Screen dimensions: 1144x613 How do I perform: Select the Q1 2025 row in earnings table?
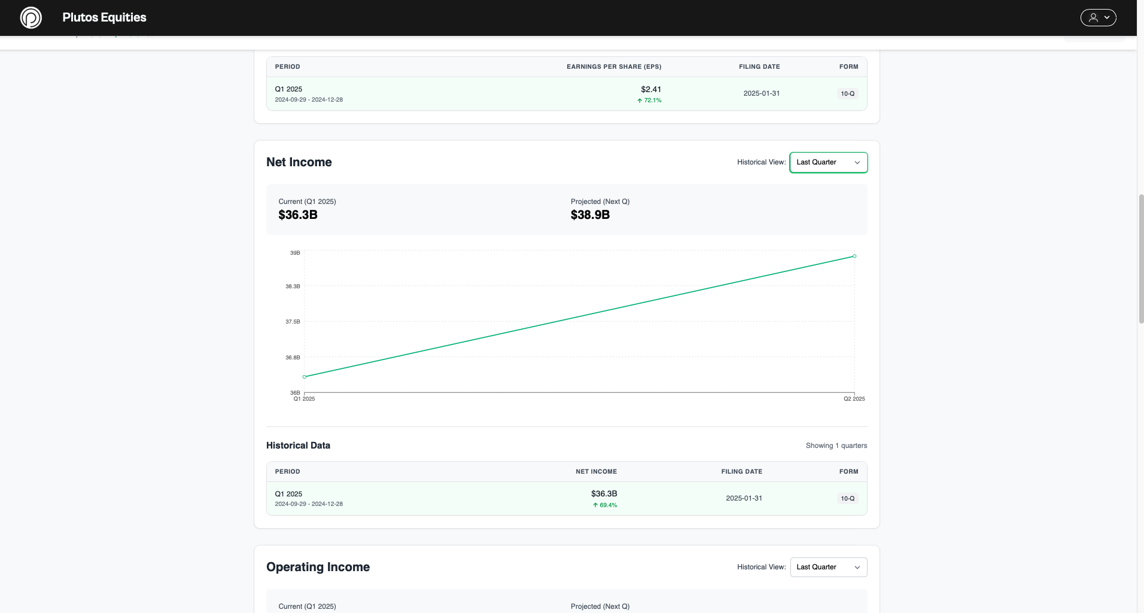point(419,93)
